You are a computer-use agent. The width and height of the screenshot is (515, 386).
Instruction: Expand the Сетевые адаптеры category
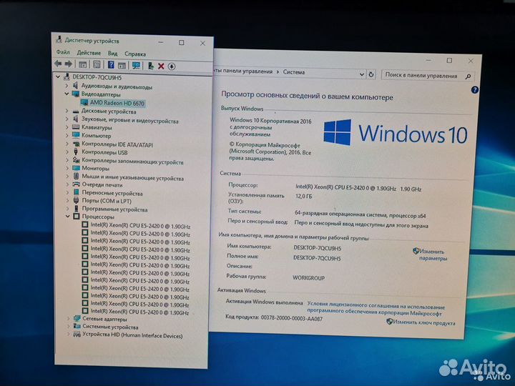pyautogui.click(x=68, y=319)
